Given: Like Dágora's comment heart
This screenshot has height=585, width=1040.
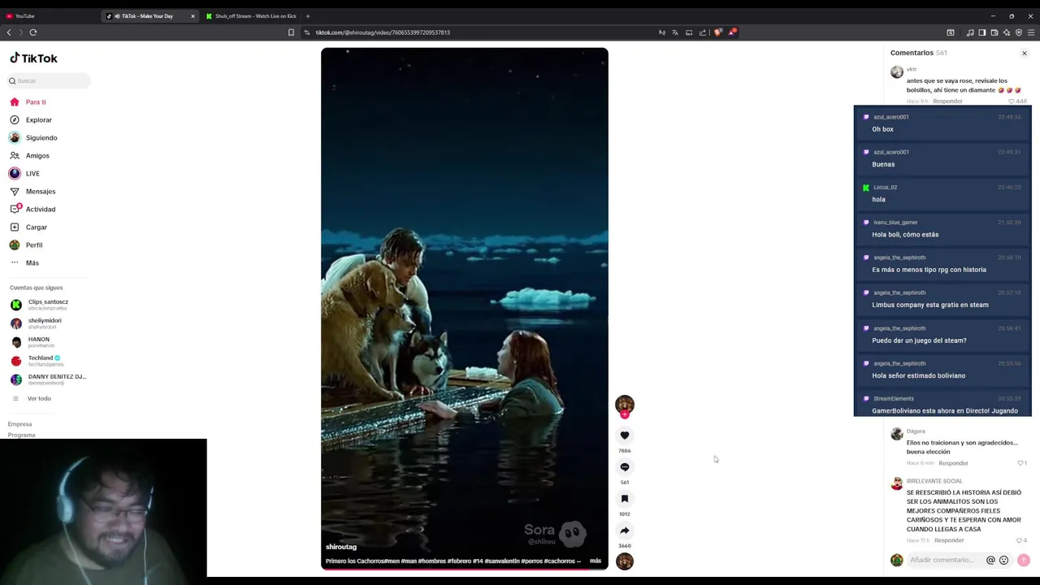Looking at the screenshot, I should click(1020, 463).
